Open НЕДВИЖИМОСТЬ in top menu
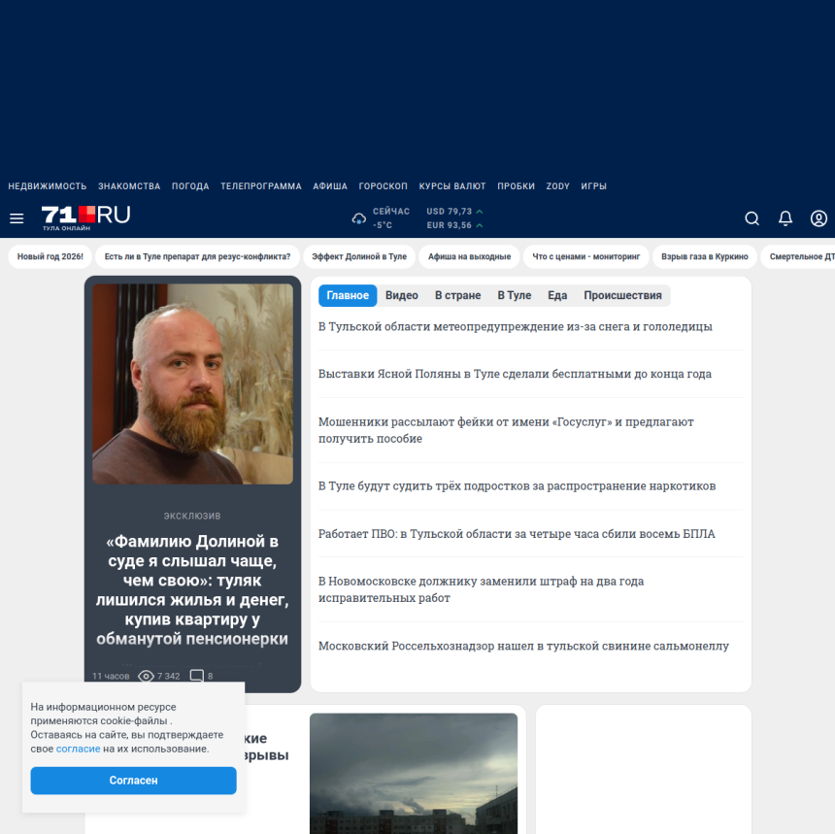 point(48,186)
